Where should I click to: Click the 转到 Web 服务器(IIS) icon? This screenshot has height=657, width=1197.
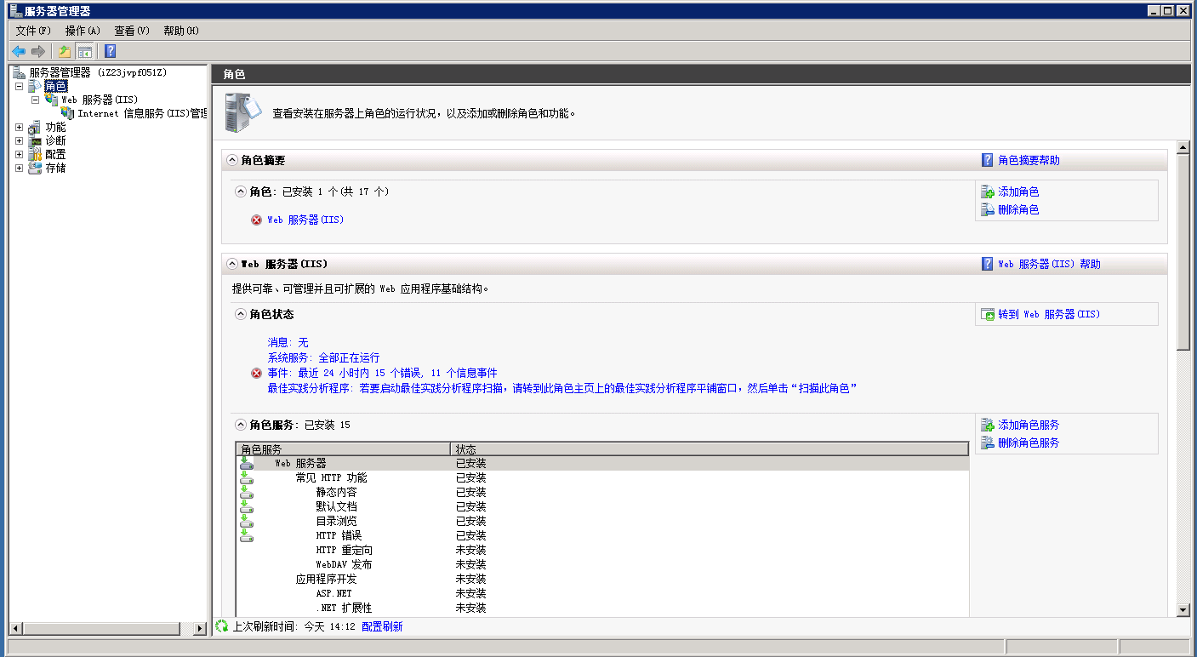[x=987, y=314]
